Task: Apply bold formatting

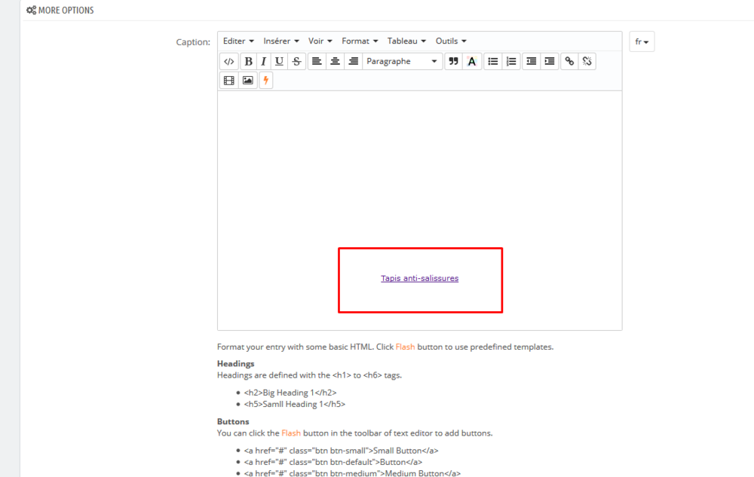Action: [248, 61]
